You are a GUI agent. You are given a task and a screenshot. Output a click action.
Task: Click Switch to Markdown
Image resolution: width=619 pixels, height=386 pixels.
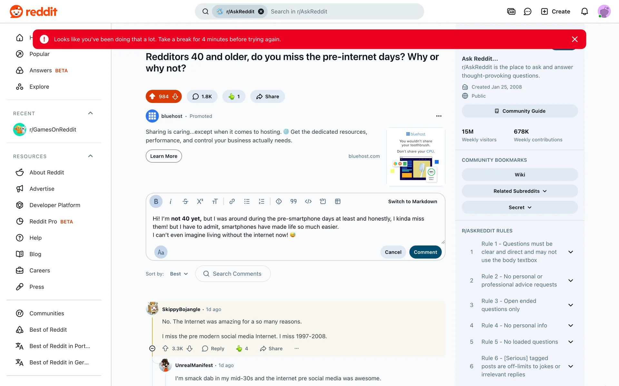pos(412,201)
